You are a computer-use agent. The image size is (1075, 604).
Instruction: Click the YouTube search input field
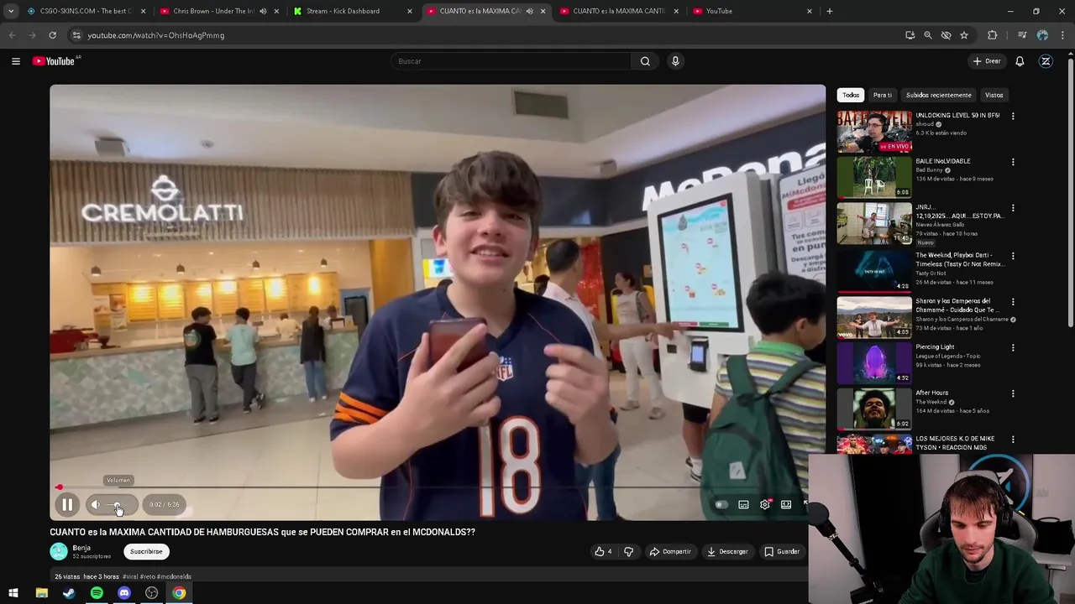[511, 61]
